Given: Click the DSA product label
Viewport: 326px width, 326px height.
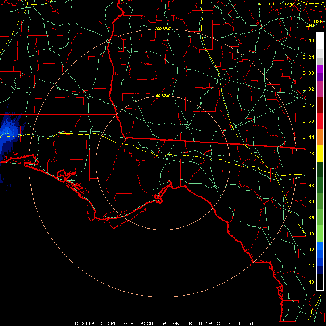Looking at the screenshot, I should (x=318, y=21).
